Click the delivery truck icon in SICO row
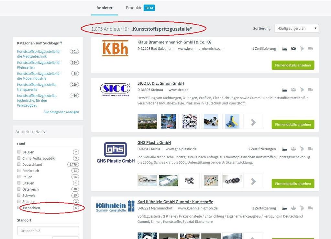Image resolution: width=331 pixels, height=239 pixels. 310,90
